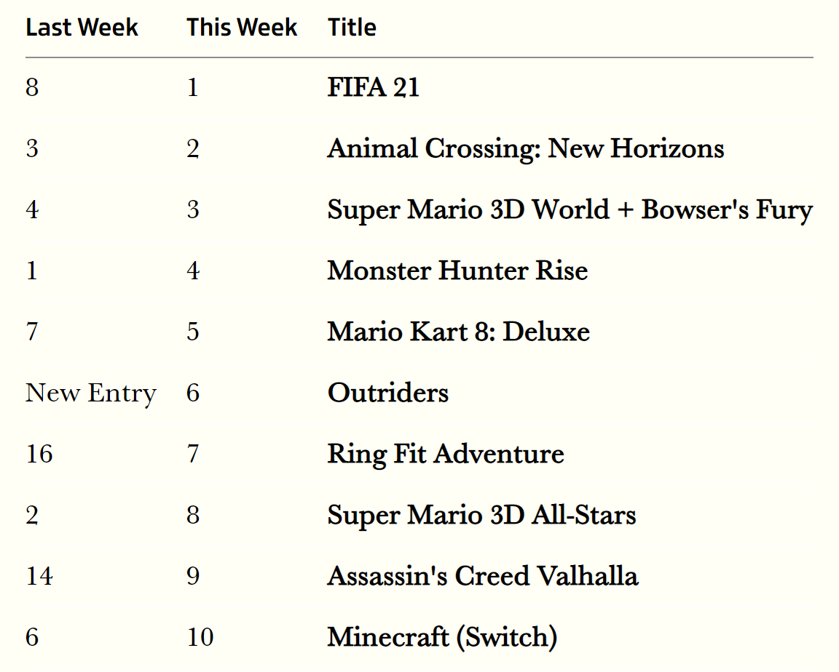Click the Minecraft (Switch) title
839x672 pixels.
click(442, 637)
